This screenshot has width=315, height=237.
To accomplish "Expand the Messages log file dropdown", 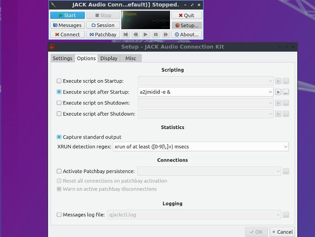I will coord(278,215).
